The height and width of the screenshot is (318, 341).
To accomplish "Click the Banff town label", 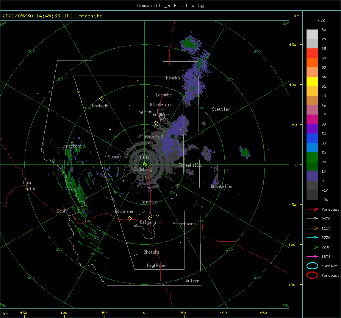I will [63, 211].
